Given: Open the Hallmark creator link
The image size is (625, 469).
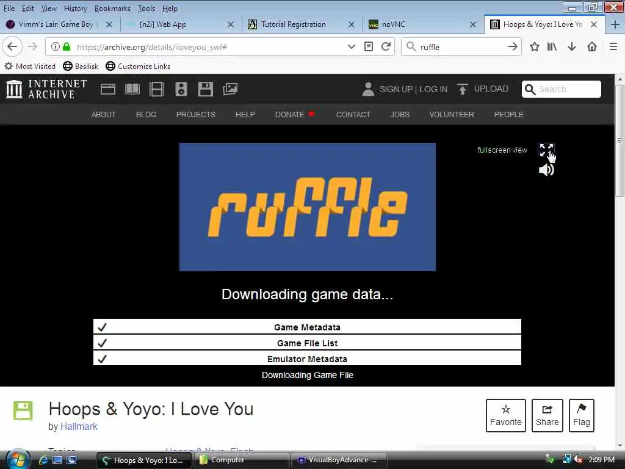Looking at the screenshot, I should 79,426.
